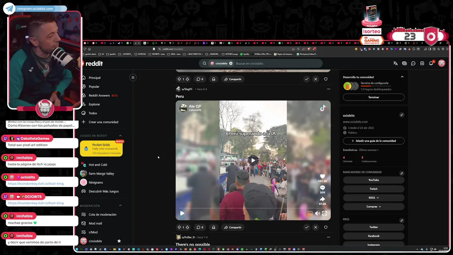Click Compartir below the Peru video
Screen dimensions: 453x255
(x=233, y=227)
